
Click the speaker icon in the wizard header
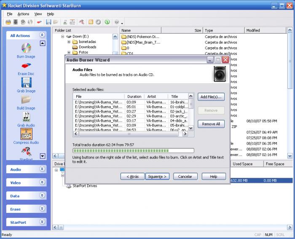pyautogui.click(x=220, y=75)
